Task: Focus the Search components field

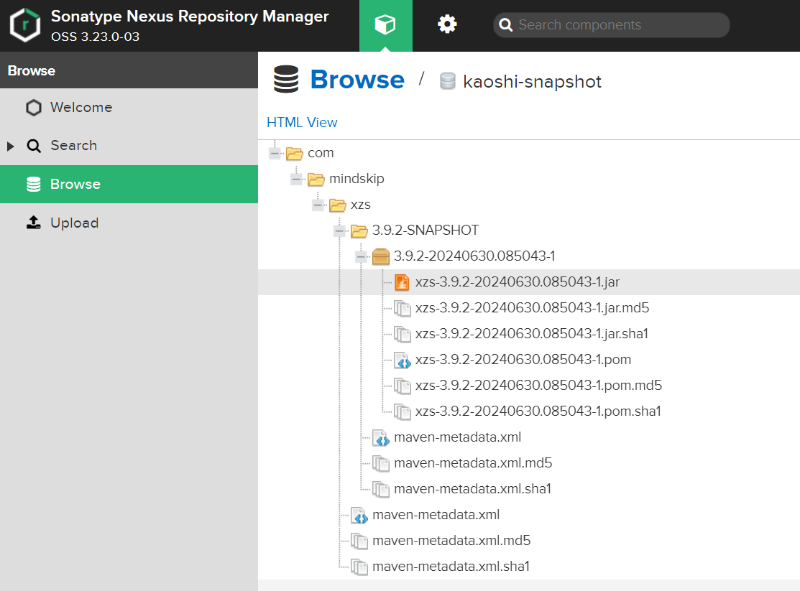Action: (x=611, y=25)
